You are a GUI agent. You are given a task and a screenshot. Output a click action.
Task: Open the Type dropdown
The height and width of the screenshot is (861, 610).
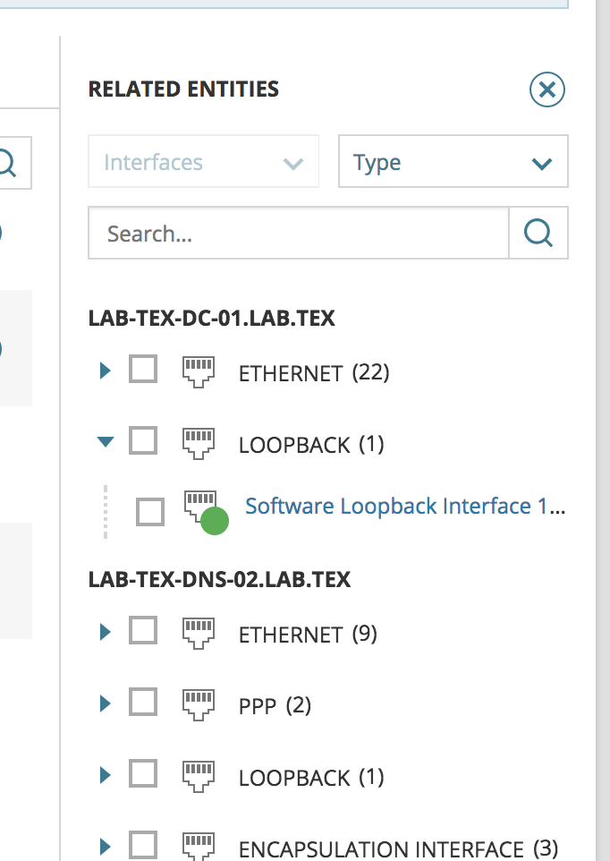tap(453, 162)
